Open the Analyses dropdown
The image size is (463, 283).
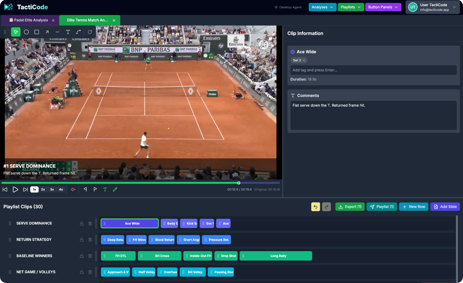(322, 7)
